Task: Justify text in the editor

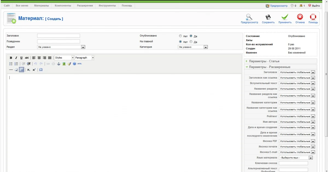Action: (x=50, y=58)
